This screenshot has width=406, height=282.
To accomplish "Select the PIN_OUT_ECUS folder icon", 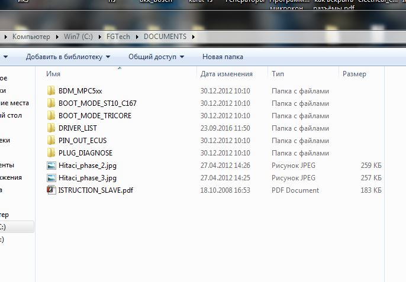I will pos(51,141).
